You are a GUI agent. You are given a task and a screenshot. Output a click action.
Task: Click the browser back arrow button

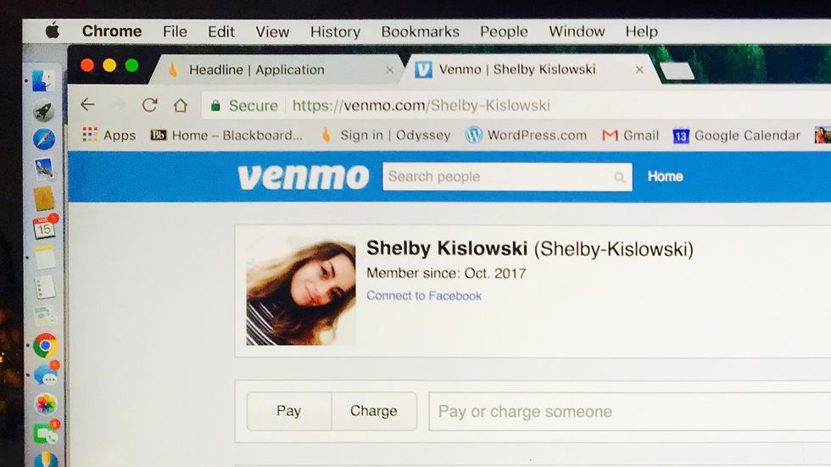[88, 105]
